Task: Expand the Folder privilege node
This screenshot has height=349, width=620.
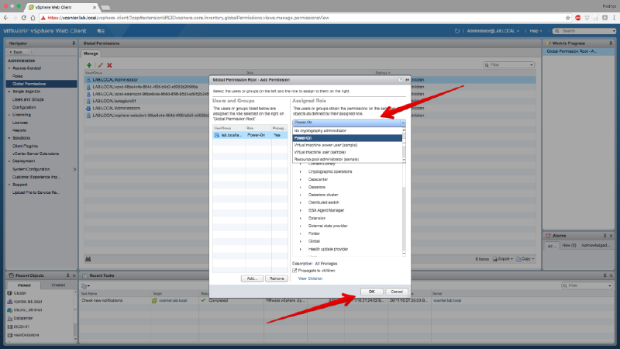Action: pyautogui.click(x=301, y=232)
